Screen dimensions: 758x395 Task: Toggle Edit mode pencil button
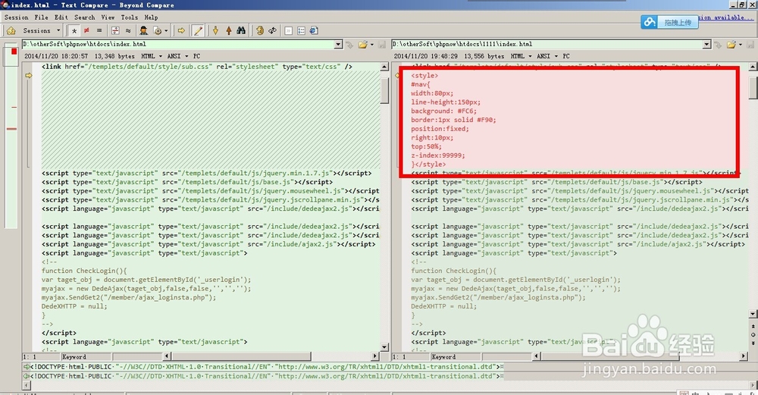pos(198,30)
